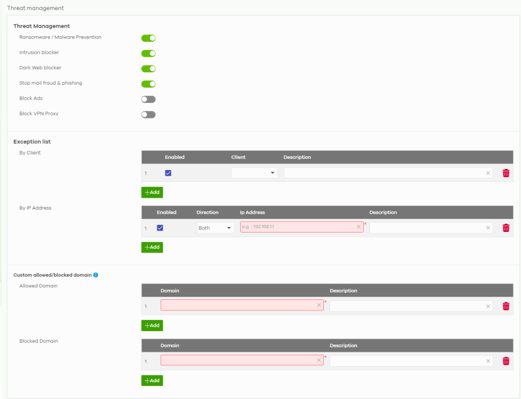Click info icon beside Custom allowed/blocked domain
521x399 pixels.
click(95, 275)
